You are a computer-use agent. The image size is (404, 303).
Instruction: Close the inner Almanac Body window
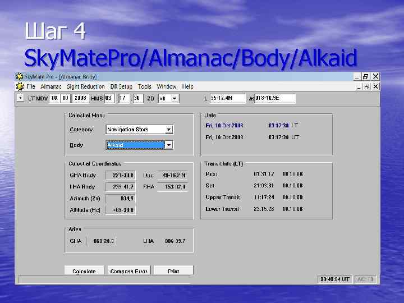(375, 86)
